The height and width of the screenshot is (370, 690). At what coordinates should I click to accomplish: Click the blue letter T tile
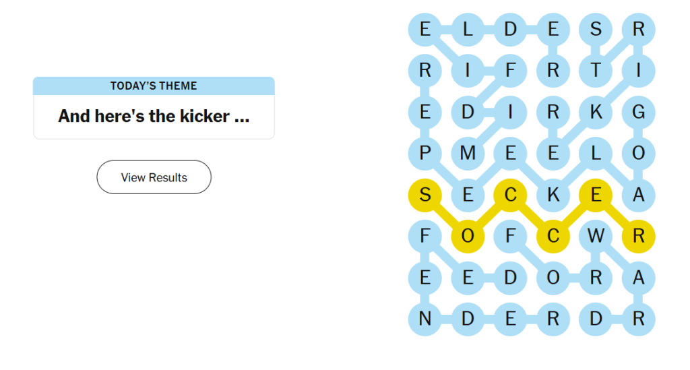coord(596,70)
